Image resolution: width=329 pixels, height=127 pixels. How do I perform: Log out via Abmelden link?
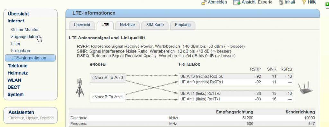pos(217,2)
